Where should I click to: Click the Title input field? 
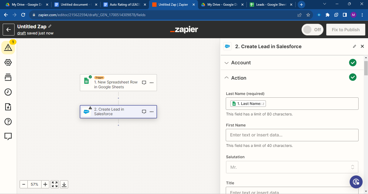pos(292,191)
